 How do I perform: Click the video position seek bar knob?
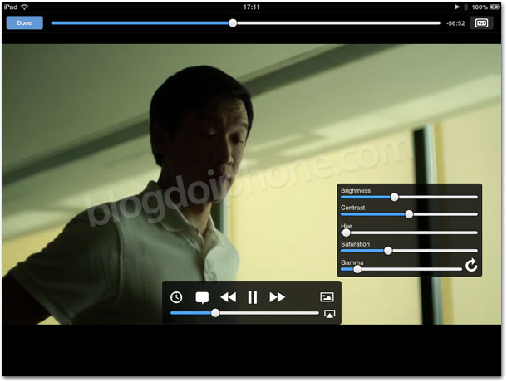coord(233,23)
